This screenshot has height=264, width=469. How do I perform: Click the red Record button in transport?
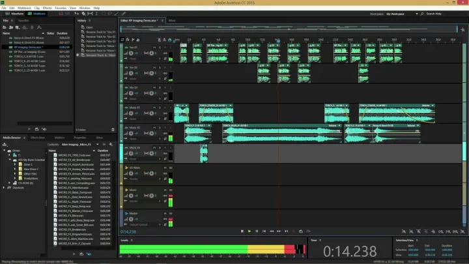pyautogui.click(x=293, y=231)
